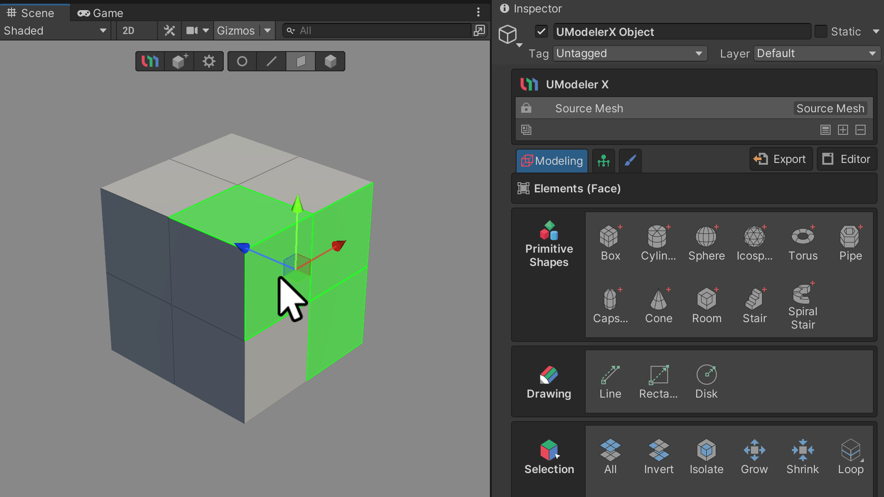Enable the Static checkbox

[x=820, y=32]
